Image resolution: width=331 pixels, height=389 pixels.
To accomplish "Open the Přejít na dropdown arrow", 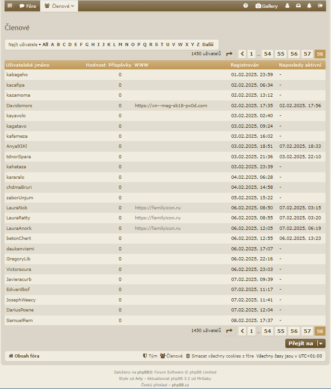I will tap(321, 343).
